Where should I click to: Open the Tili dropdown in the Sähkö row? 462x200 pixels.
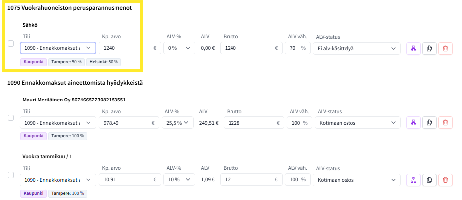coord(58,48)
